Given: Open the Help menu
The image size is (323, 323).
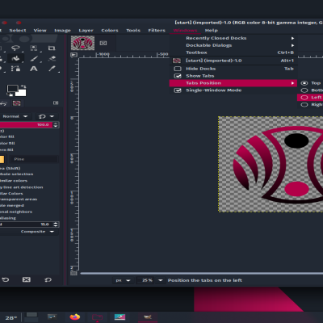Looking at the screenshot, I should point(212,31).
